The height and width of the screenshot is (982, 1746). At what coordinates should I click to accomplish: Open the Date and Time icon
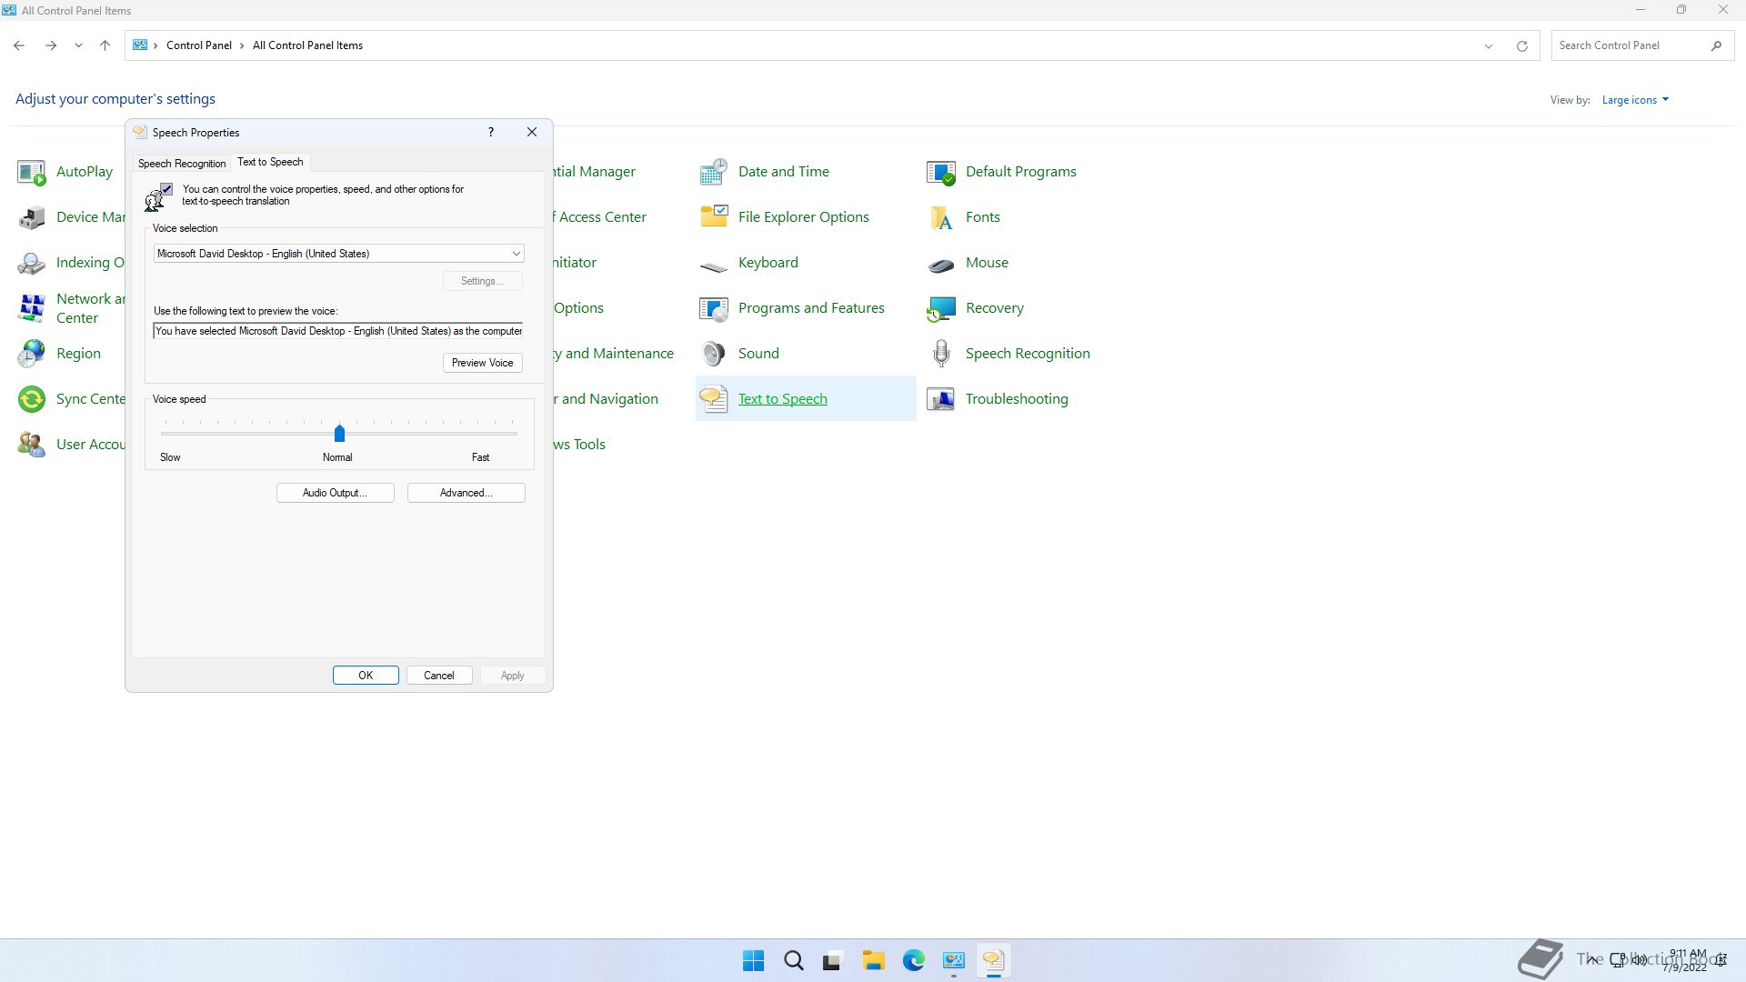pos(714,172)
